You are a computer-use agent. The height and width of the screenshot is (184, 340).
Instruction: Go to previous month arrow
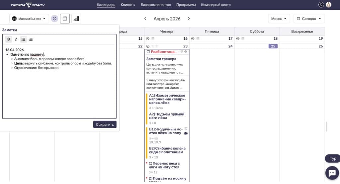pos(145,19)
